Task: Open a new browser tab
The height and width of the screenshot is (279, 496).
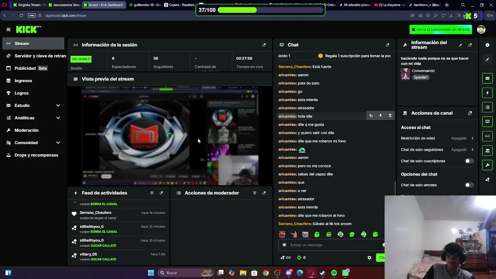Action: (447, 5)
